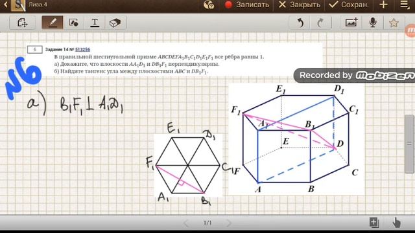Tap the task number box 6
415x233 pixels.
34,49
